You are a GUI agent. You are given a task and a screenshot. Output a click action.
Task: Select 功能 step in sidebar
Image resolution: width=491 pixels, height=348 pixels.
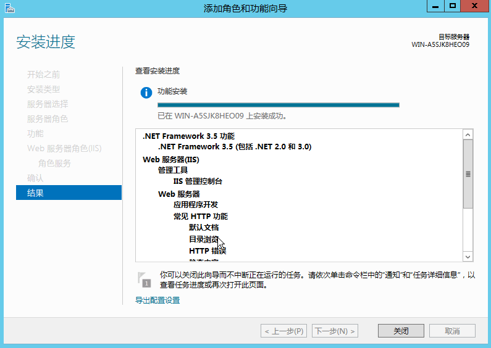coord(35,134)
